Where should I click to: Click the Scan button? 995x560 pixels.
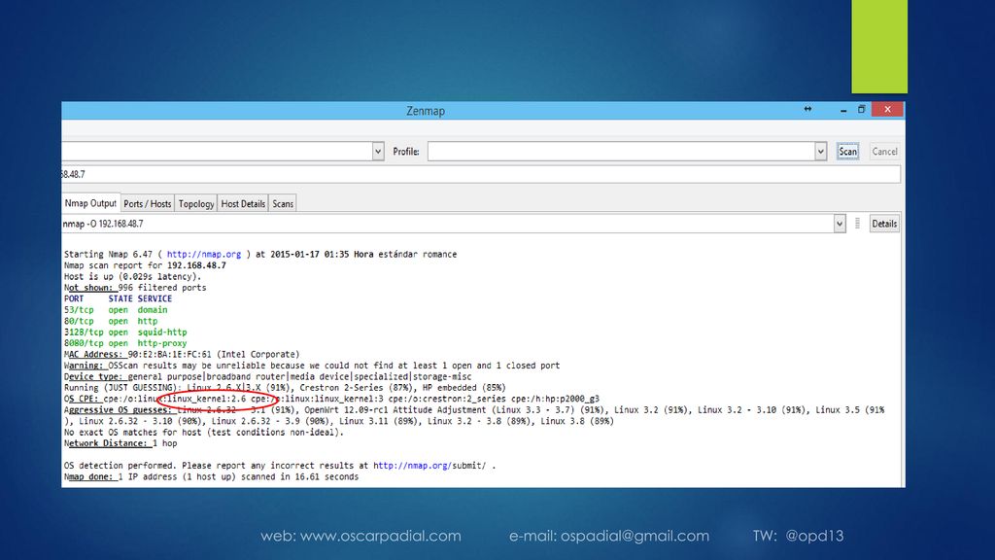coord(847,151)
